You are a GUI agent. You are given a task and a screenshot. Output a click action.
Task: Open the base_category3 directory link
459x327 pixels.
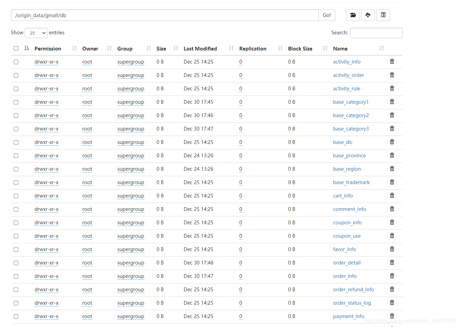[x=351, y=129]
